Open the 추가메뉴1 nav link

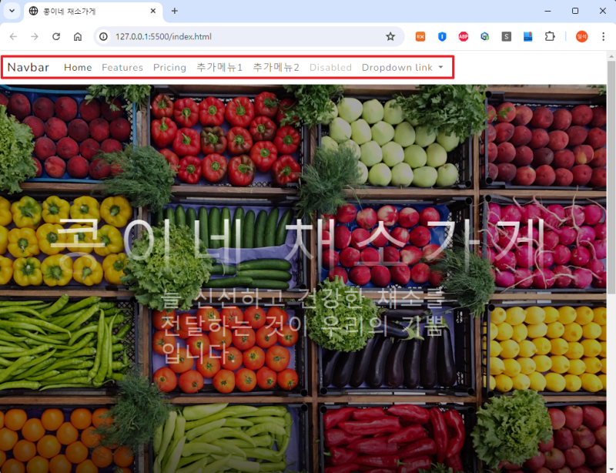click(219, 68)
